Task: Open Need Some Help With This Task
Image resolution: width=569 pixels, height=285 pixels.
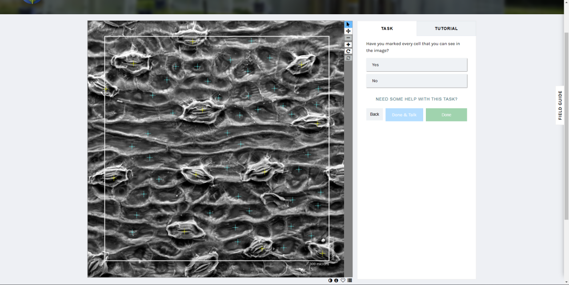Action: tap(417, 99)
